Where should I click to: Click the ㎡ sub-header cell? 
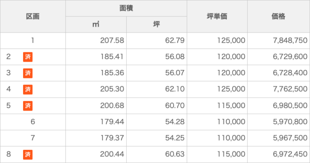[96, 25]
